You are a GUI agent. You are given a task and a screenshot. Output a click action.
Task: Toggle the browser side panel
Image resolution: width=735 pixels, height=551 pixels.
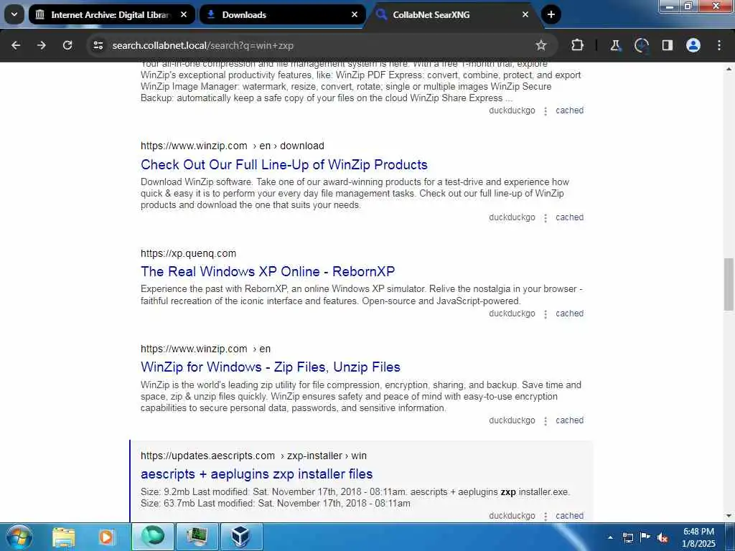click(667, 45)
